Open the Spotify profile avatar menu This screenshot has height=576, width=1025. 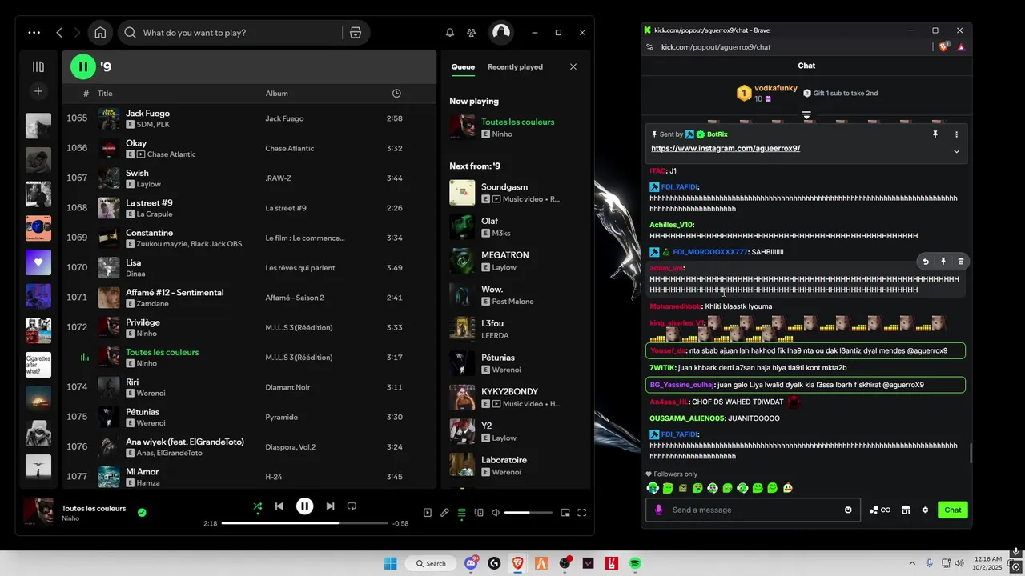[501, 32]
